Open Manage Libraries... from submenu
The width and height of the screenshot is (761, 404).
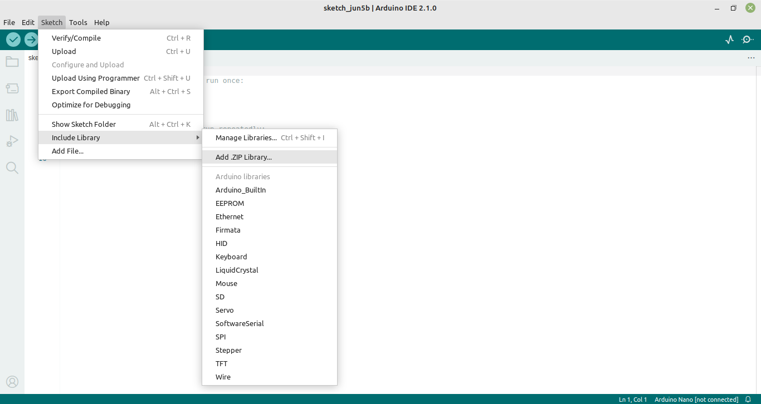pyautogui.click(x=270, y=137)
